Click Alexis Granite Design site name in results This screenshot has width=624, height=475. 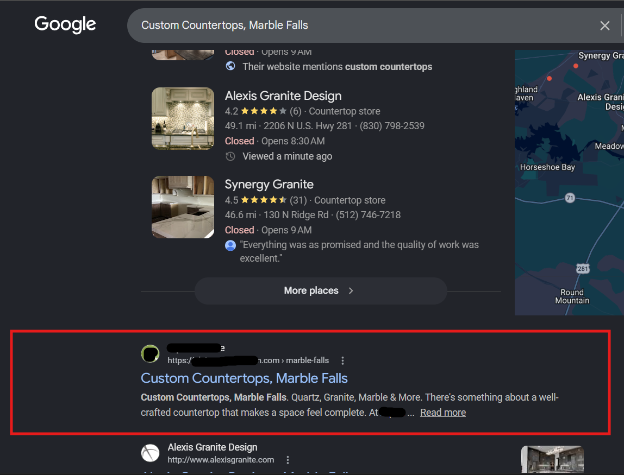coord(213,447)
